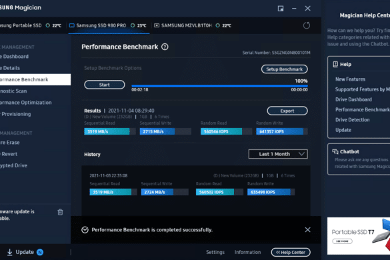Click the results timestamp 2021-11-04 08:29:40
Screen dimensions: 390x260
pyautogui.click(x=131, y=111)
